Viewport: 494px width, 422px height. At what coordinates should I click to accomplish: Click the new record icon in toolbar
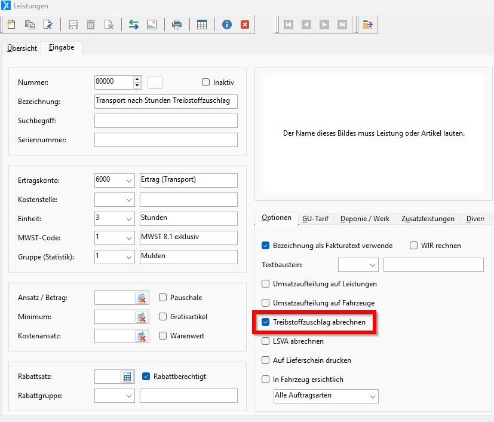[11, 25]
